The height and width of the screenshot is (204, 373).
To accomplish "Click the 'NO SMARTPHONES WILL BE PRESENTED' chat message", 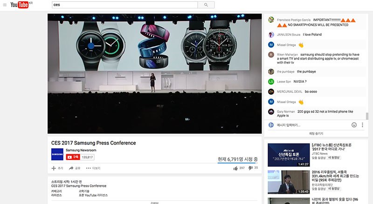I will (318, 25).
